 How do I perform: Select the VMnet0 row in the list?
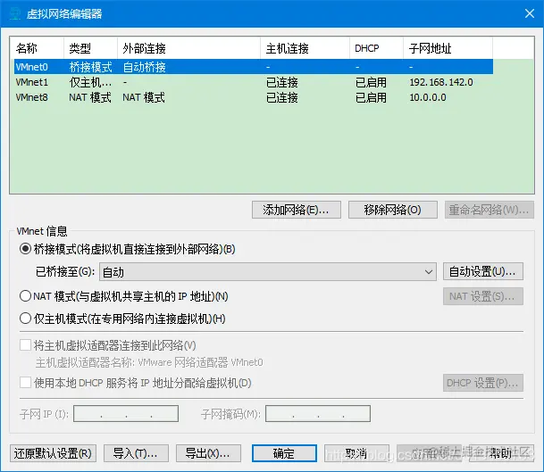pos(254,67)
